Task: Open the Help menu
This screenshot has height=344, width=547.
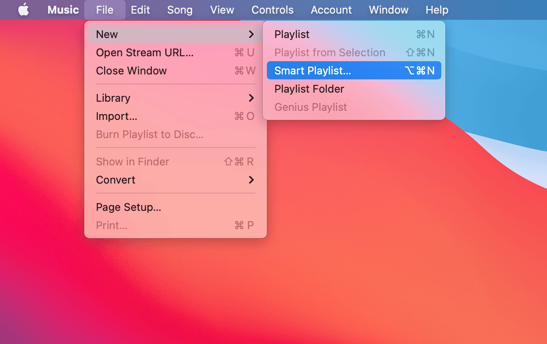Action: [x=437, y=10]
